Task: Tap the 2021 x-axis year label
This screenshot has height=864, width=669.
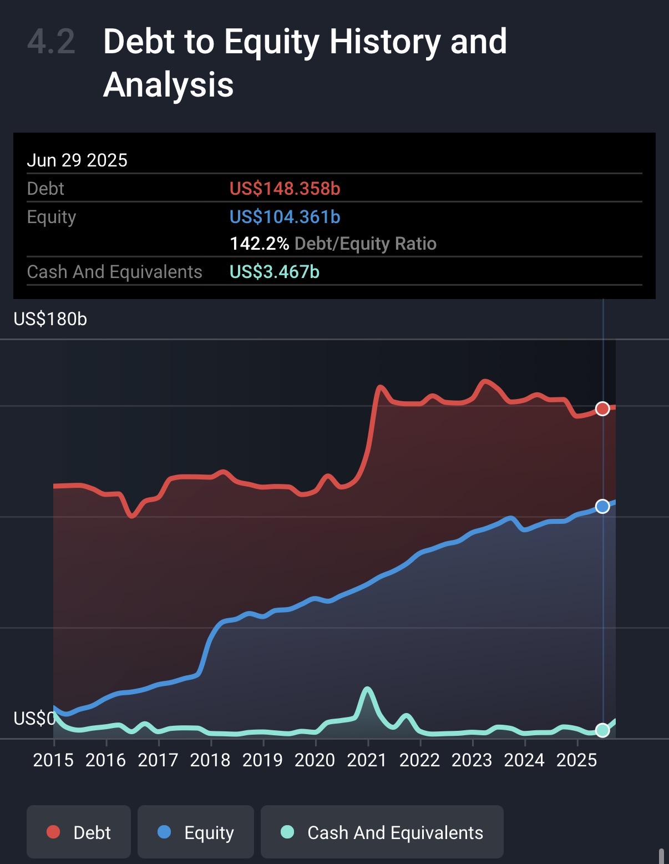Action: click(x=367, y=760)
